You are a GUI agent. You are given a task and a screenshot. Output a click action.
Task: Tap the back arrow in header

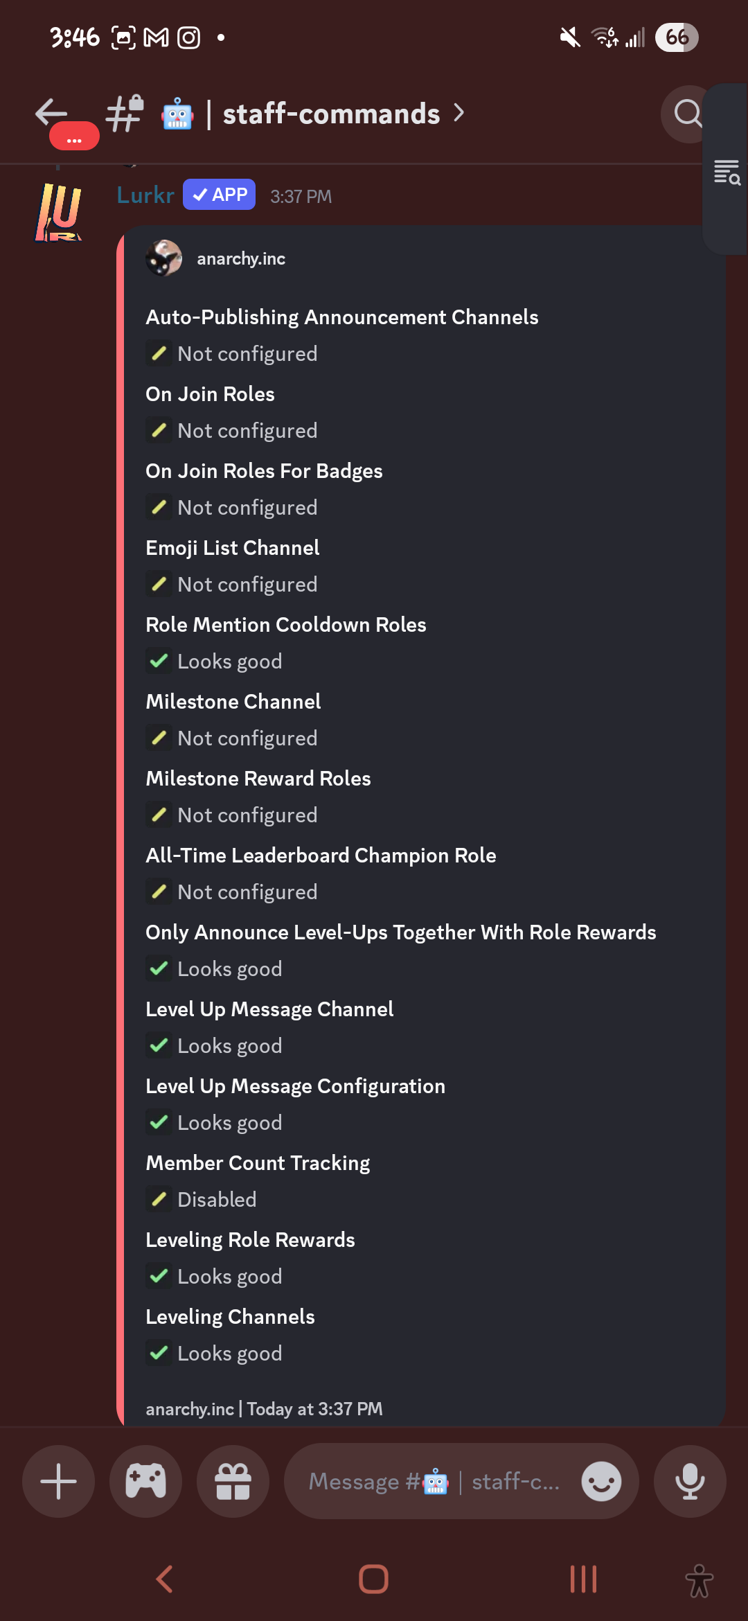coord(52,112)
